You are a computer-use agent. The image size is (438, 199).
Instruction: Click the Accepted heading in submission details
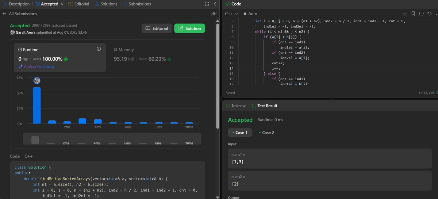point(20,26)
